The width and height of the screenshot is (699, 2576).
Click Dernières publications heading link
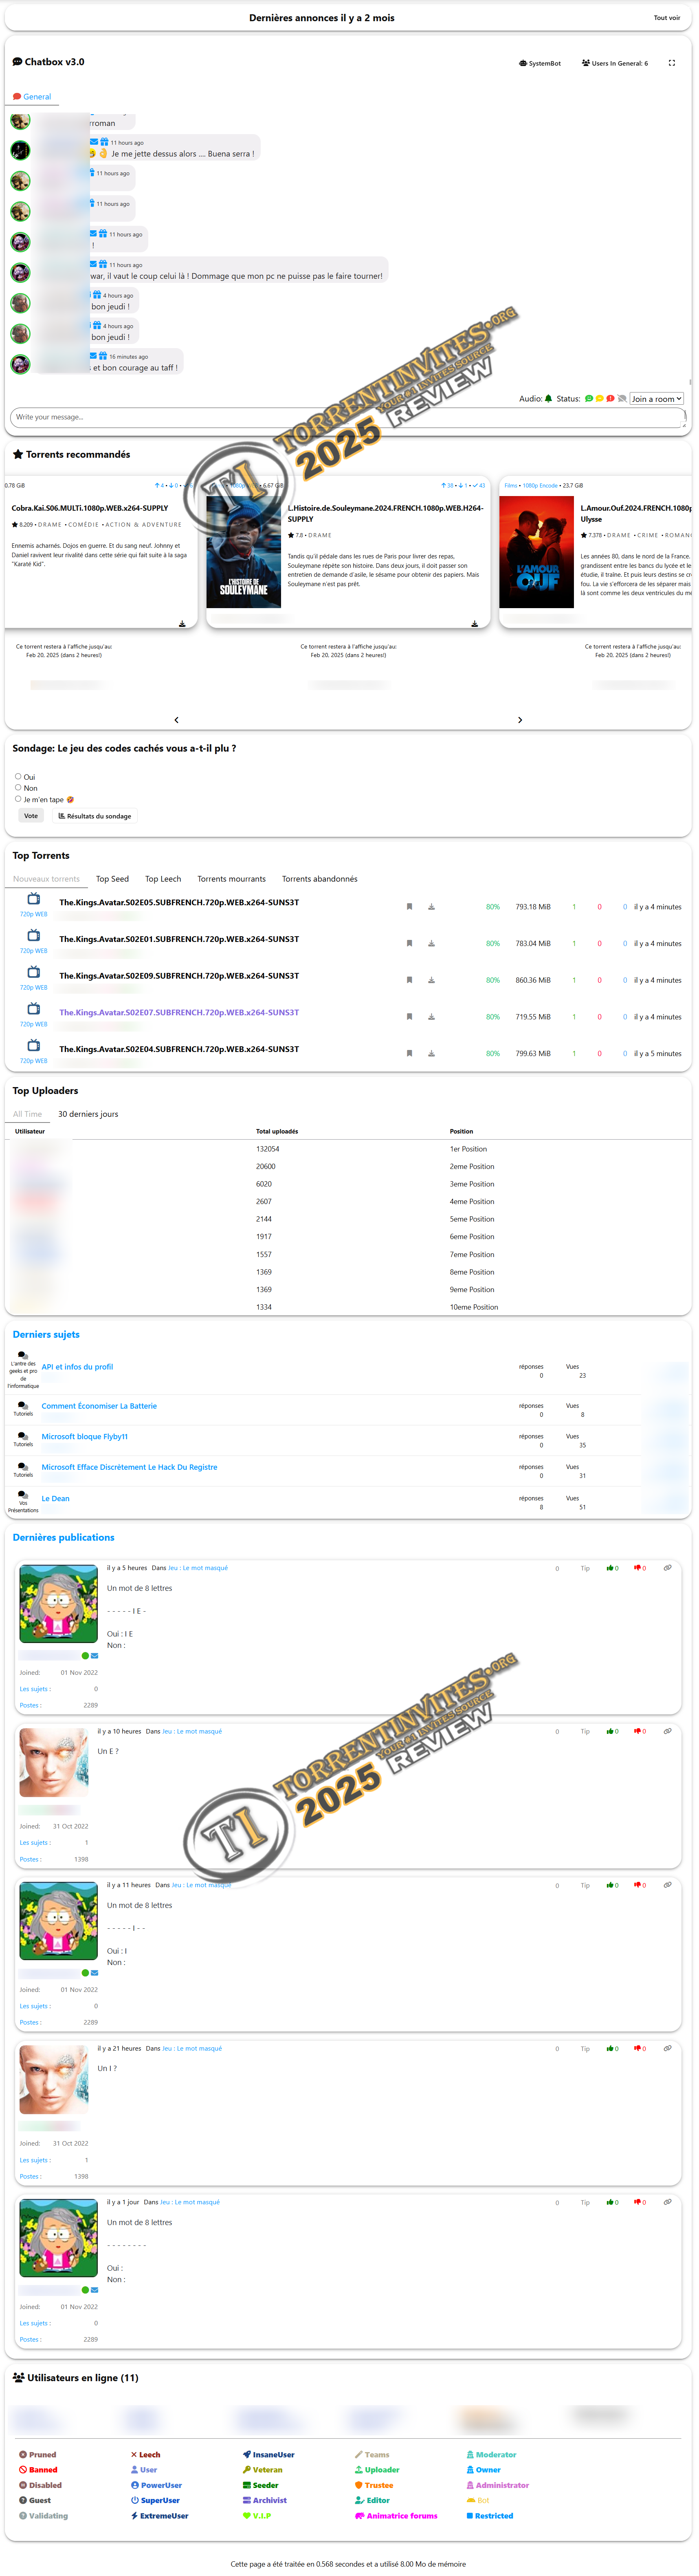point(63,1538)
